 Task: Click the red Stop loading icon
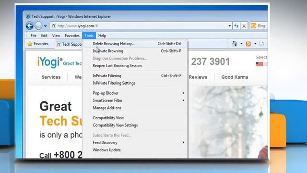(x=244, y=26)
